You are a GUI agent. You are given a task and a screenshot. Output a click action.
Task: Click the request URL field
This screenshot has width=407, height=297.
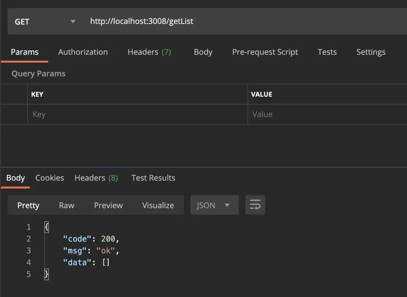[x=245, y=22]
